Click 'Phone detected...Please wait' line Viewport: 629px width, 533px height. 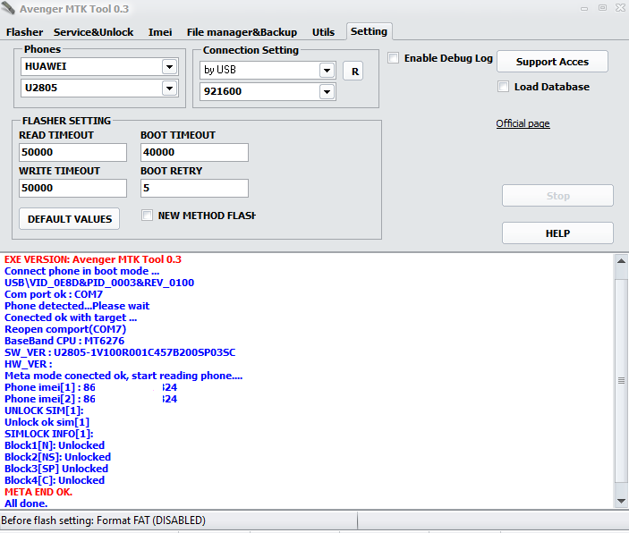(x=77, y=306)
